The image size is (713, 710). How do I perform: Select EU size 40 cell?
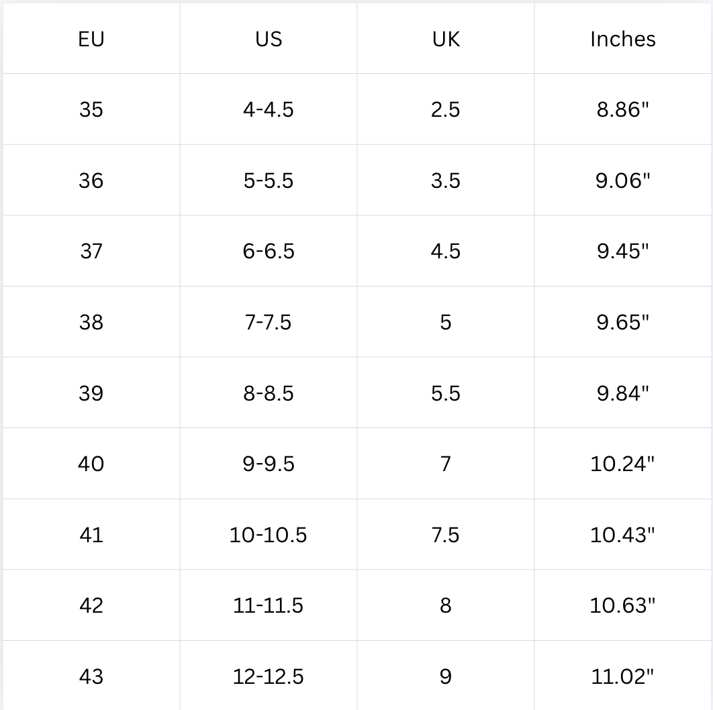[x=91, y=464]
